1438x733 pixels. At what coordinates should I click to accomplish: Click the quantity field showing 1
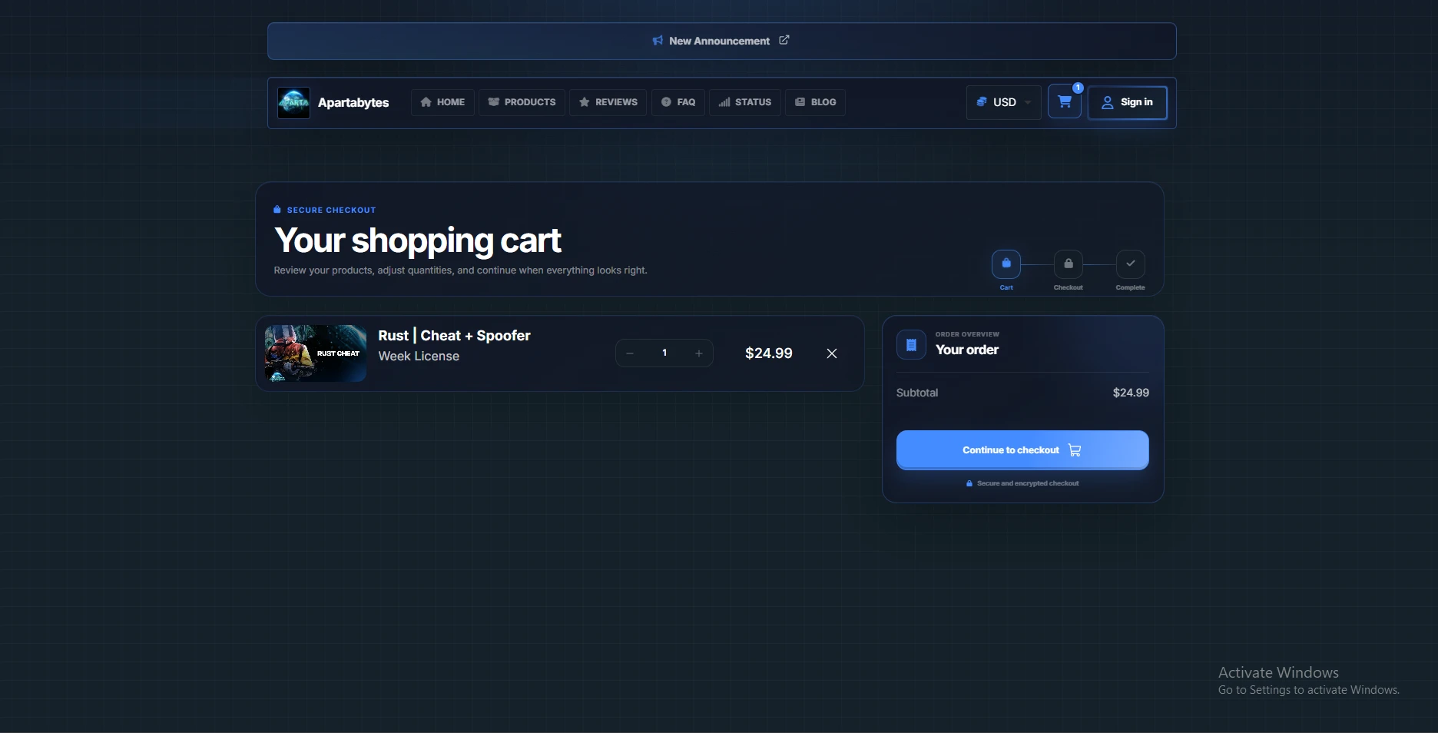pyautogui.click(x=664, y=353)
